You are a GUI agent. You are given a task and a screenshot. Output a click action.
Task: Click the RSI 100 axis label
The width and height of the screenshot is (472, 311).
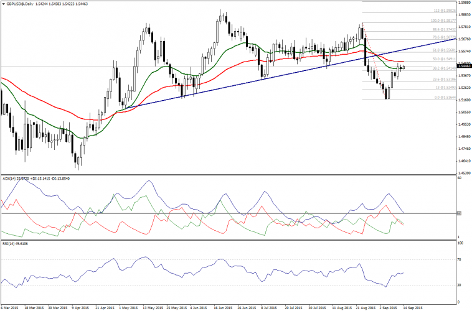(x=460, y=243)
